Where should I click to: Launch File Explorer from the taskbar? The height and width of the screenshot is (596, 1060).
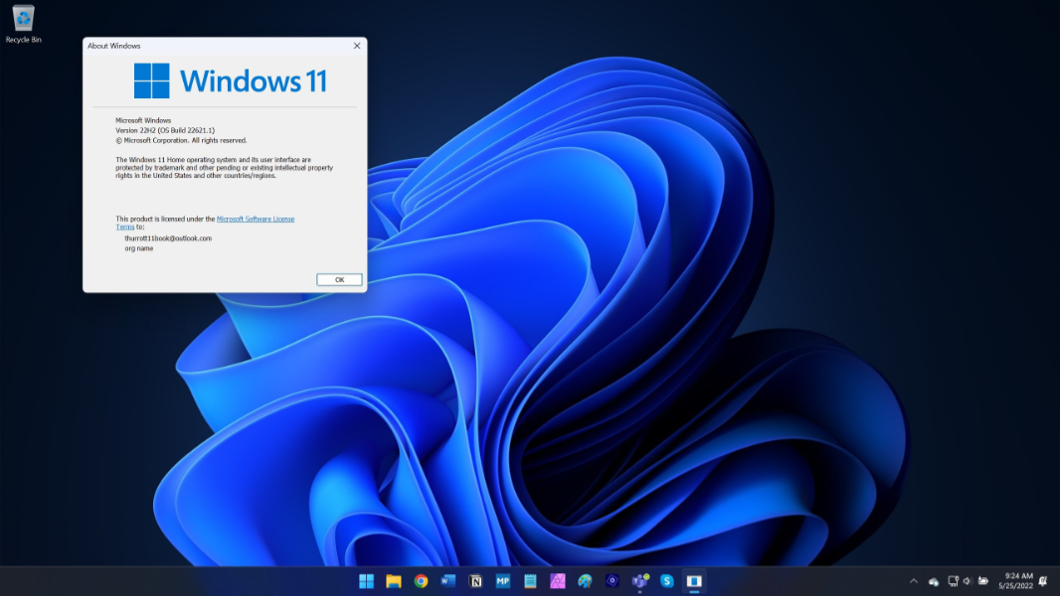point(394,581)
